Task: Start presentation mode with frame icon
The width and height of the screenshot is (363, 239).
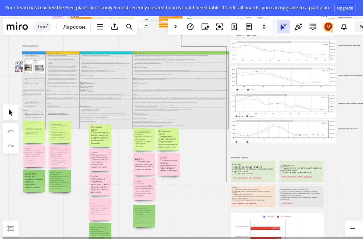Action: (219, 27)
